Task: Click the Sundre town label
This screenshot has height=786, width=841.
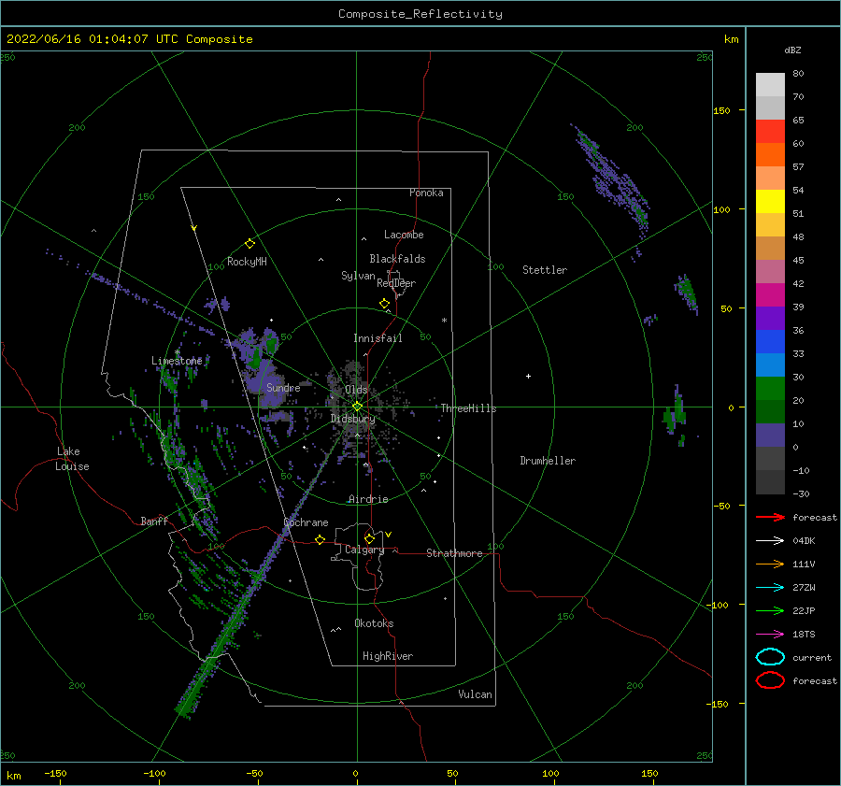Action: pos(283,387)
